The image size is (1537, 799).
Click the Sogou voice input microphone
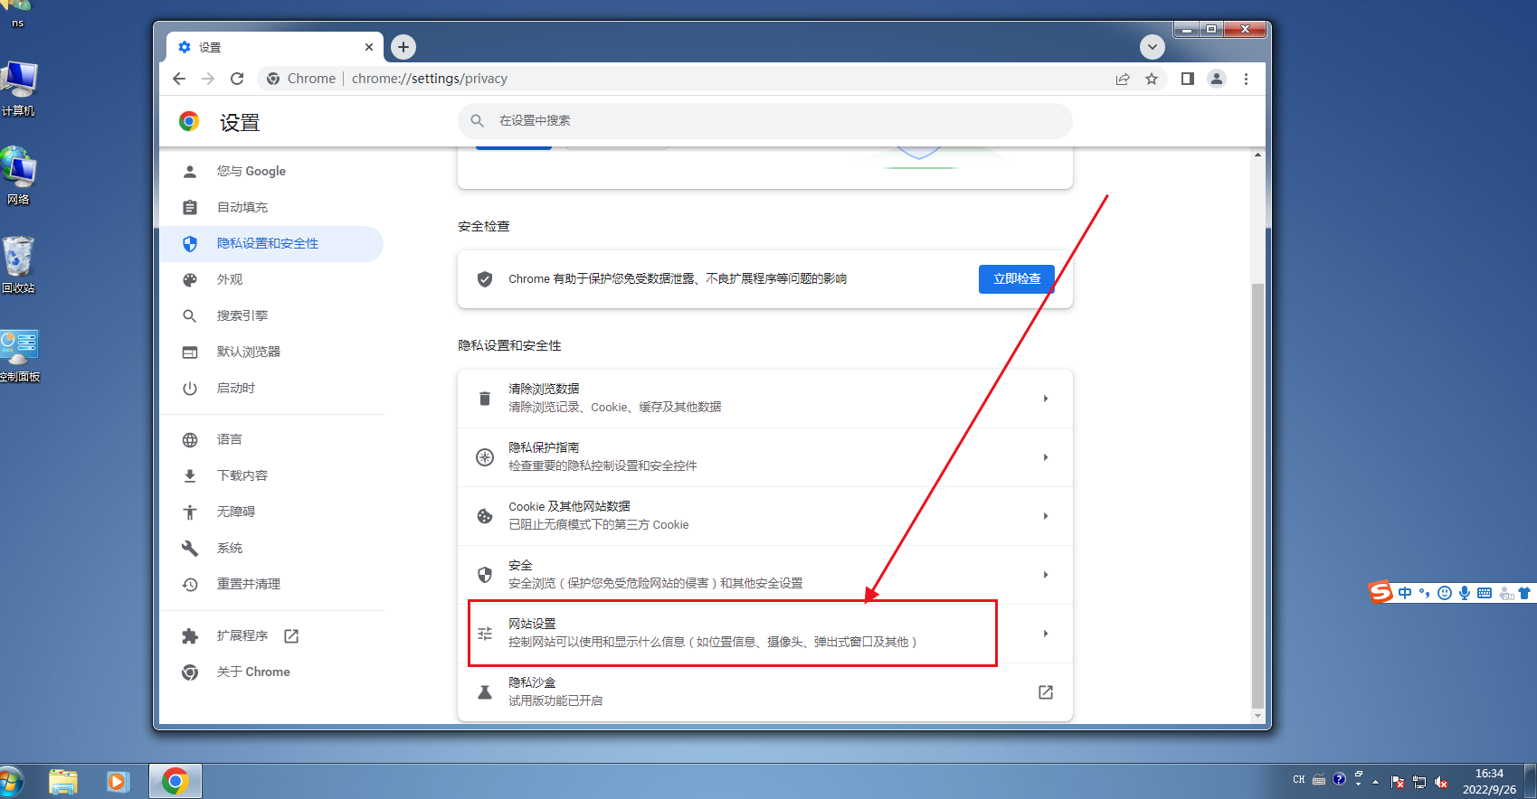[x=1465, y=593]
